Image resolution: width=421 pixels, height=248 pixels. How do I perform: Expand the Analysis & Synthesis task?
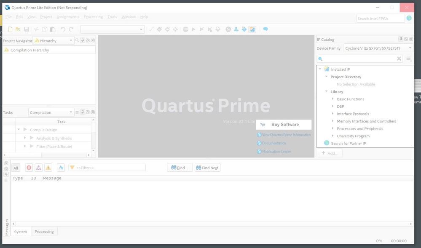[x=25, y=138]
